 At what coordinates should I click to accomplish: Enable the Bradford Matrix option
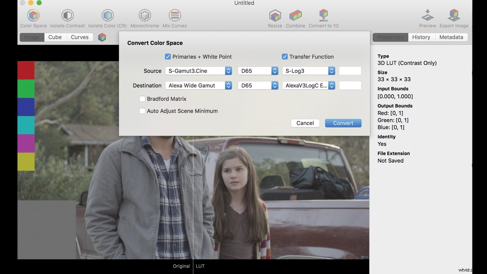click(x=142, y=99)
